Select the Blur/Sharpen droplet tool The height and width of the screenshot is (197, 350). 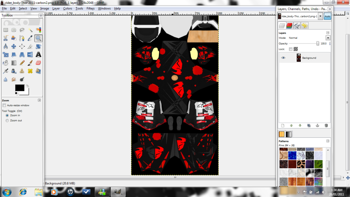(x=5, y=79)
